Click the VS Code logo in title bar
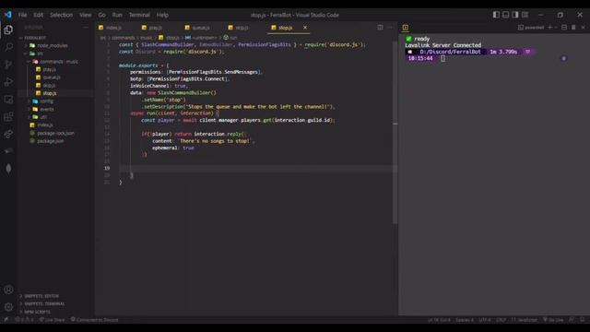 click(8, 15)
